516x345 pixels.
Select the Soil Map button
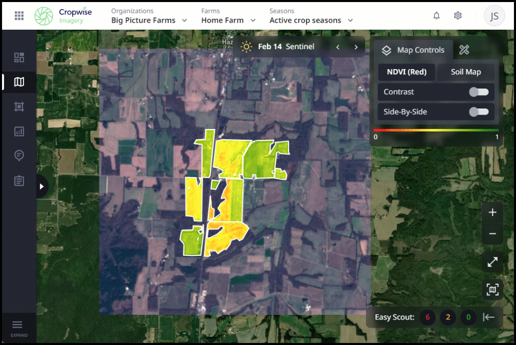coord(465,72)
